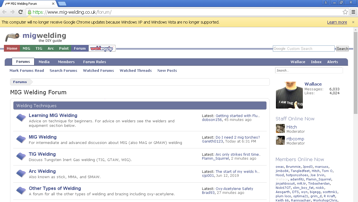Click the migwelding site logo

pos(36,37)
